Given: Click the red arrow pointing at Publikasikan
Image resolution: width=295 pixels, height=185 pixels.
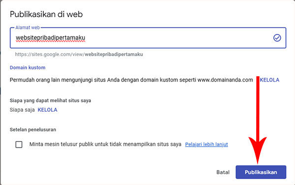Looking at the screenshot, I should (258, 121).
